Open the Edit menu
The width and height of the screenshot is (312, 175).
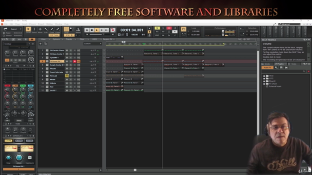click(11, 24)
